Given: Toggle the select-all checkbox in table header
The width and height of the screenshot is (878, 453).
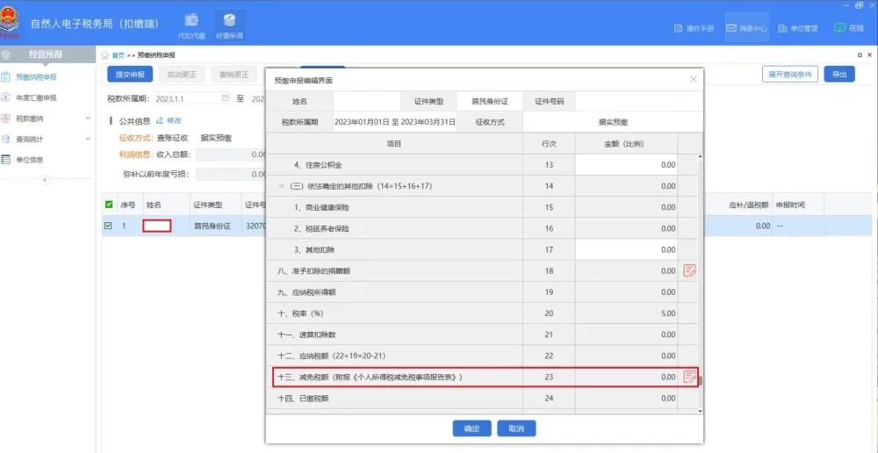Looking at the screenshot, I should [109, 205].
